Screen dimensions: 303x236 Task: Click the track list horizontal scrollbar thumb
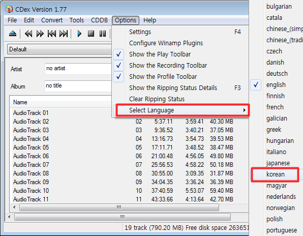(x=119, y=208)
